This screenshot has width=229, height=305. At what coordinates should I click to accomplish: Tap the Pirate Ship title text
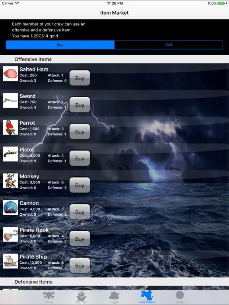[33, 257]
